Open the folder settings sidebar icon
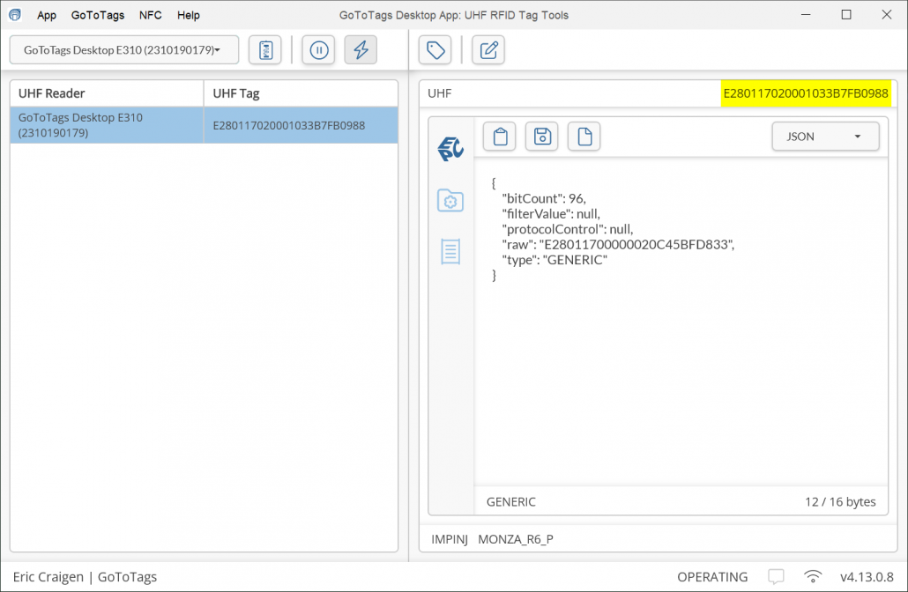908x592 pixels. coord(450,201)
